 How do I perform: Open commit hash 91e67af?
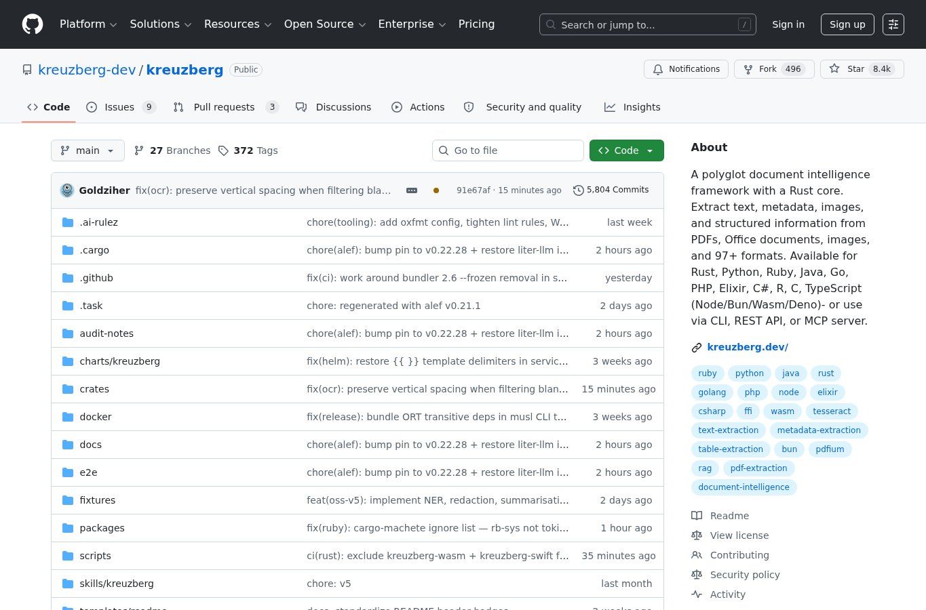(x=473, y=190)
